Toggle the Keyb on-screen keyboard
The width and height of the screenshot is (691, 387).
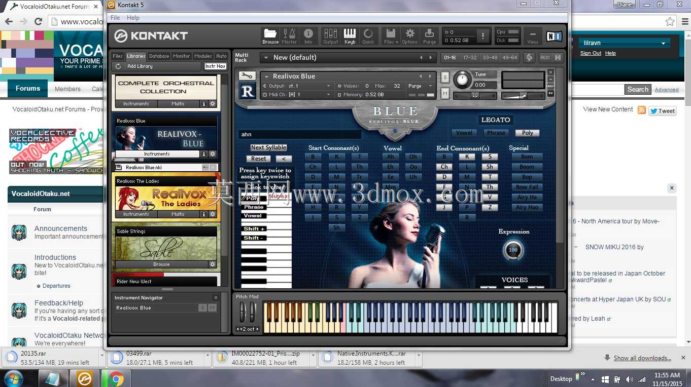[x=350, y=36]
